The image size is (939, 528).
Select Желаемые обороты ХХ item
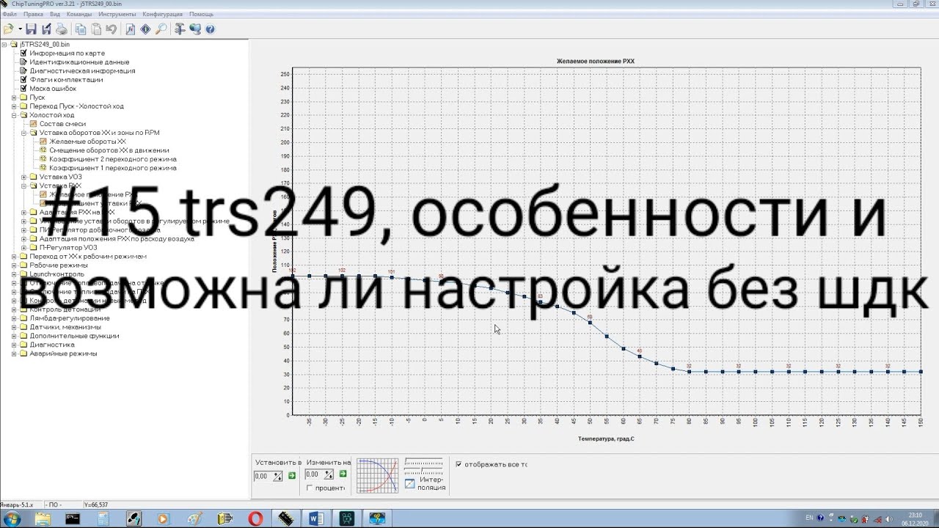tap(87, 142)
